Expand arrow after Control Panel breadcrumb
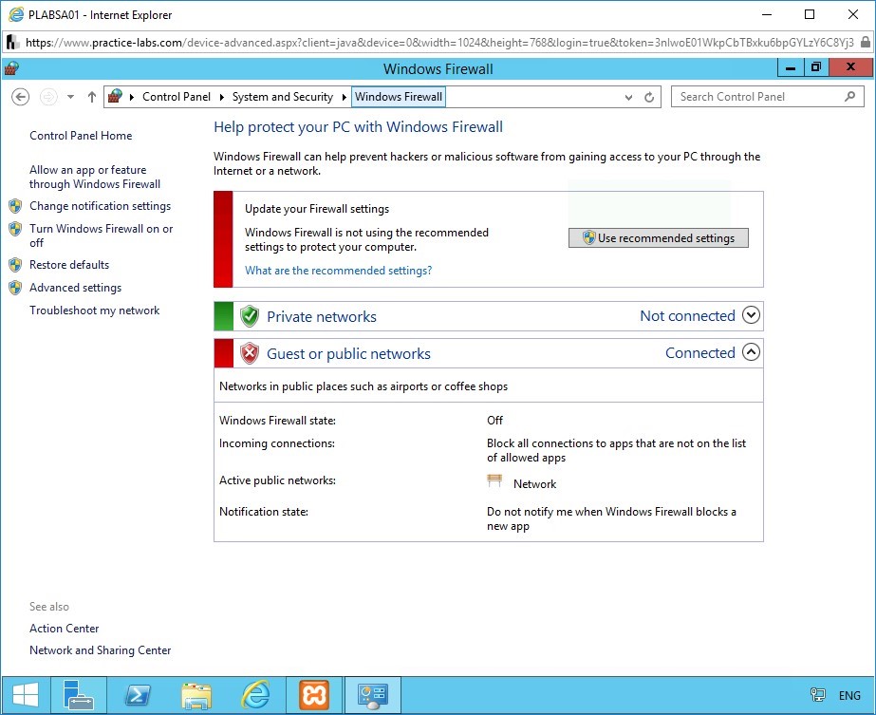 (x=222, y=97)
